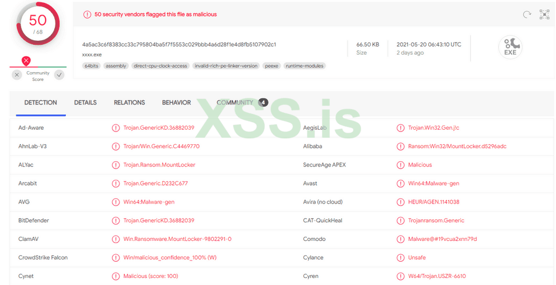Open the COMMUNITY tab
Viewport: 556px width, 285px height.
(x=235, y=102)
